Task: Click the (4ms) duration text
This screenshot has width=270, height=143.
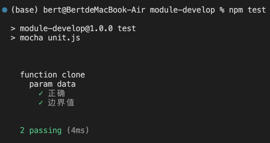Action: (78, 130)
